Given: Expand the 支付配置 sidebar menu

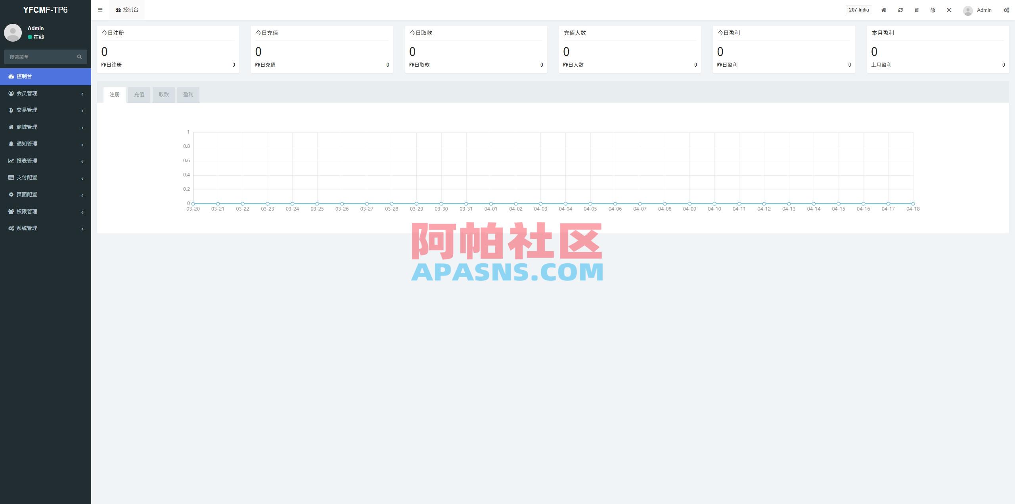Looking at the screenshot, I should 27,178.
